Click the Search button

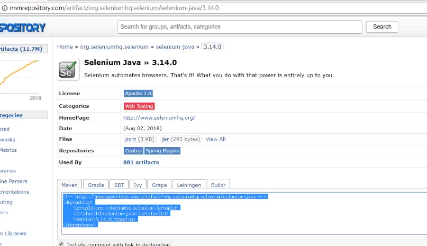[x=382, y=26]
